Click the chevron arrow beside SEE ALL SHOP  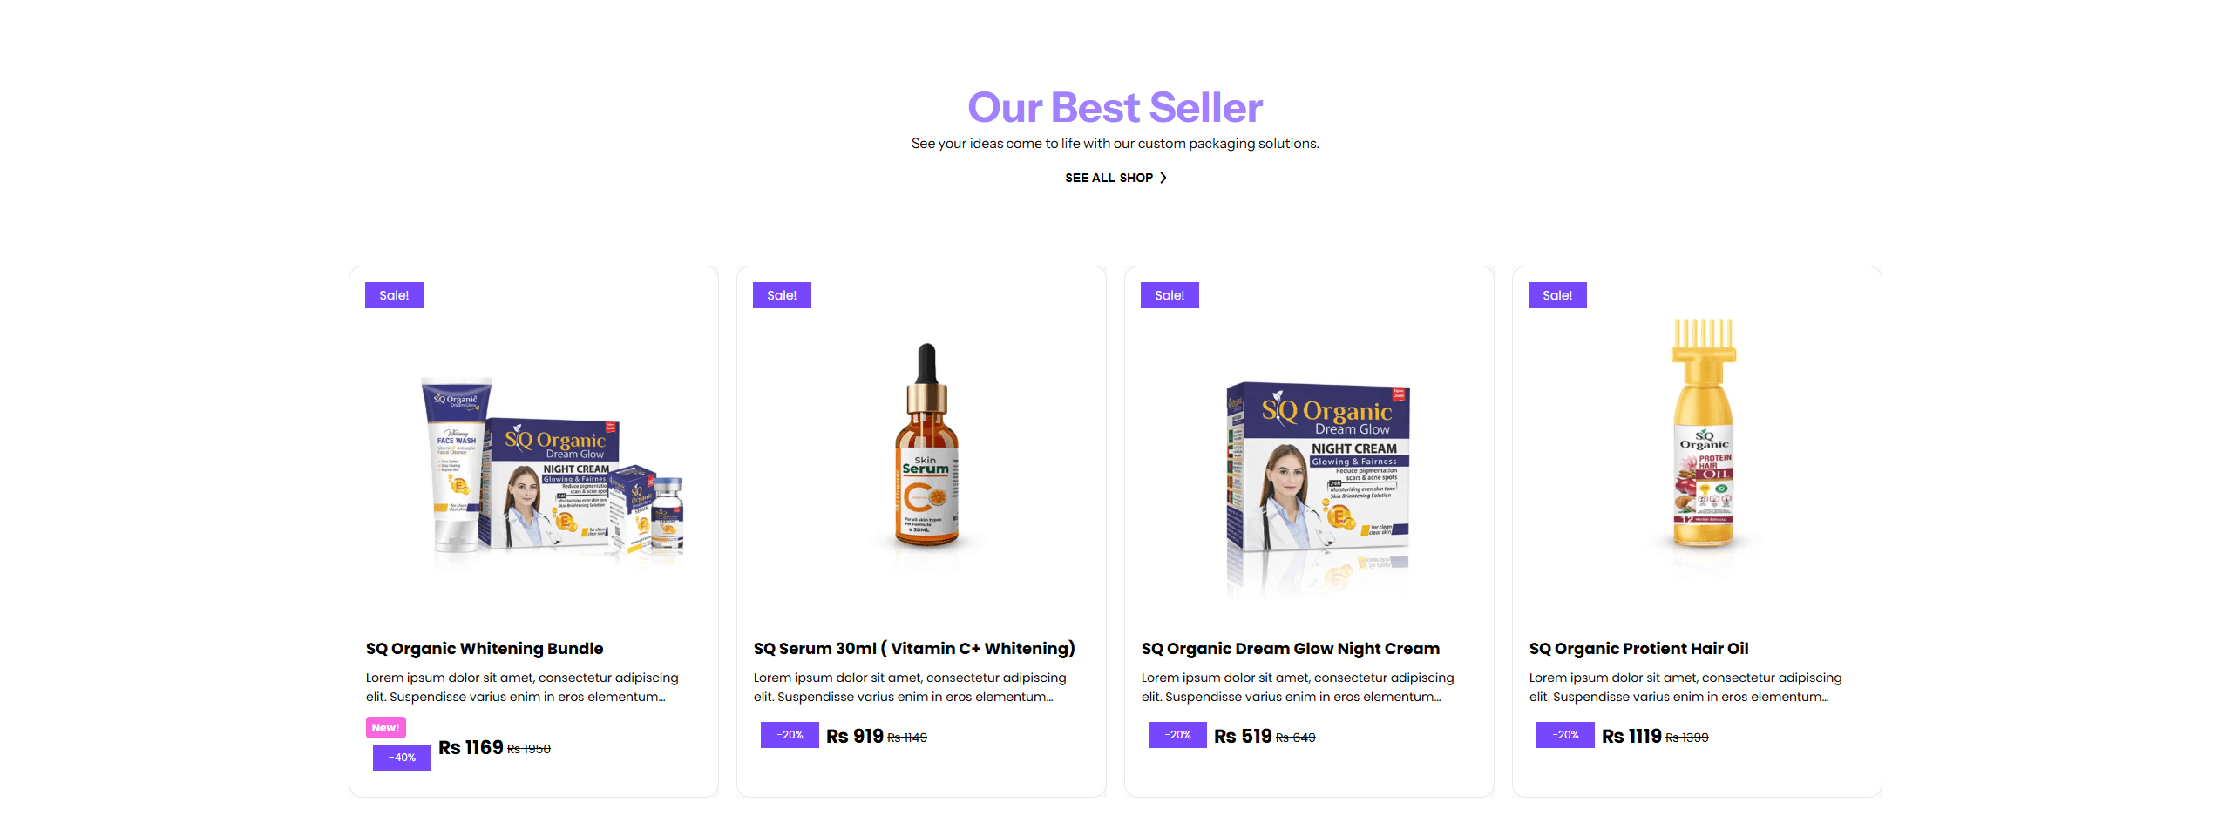pos(1163,178)
